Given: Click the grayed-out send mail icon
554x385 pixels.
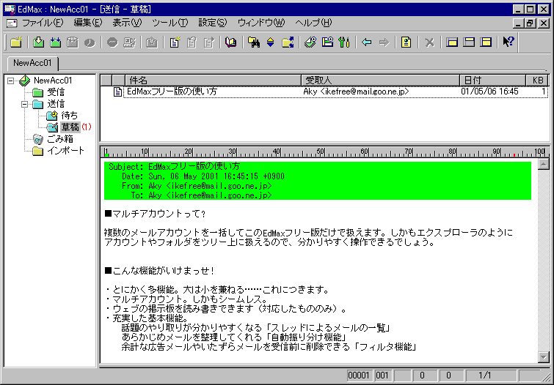Looking at the screenshot, I should tap(152, 42).
